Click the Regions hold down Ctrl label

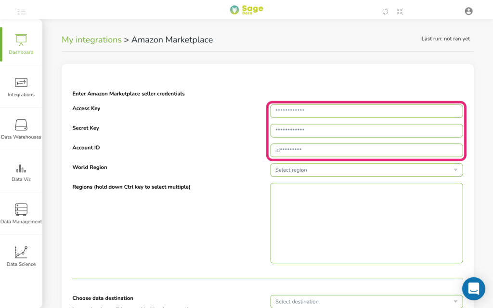click(131, 187)
